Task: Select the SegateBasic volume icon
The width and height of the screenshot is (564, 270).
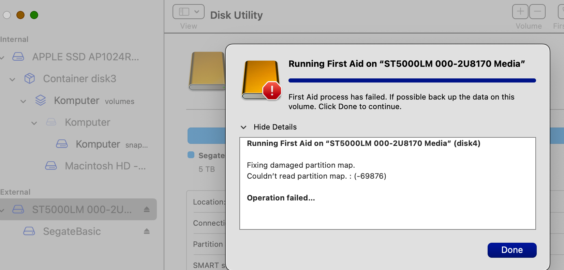Action: 29,231
